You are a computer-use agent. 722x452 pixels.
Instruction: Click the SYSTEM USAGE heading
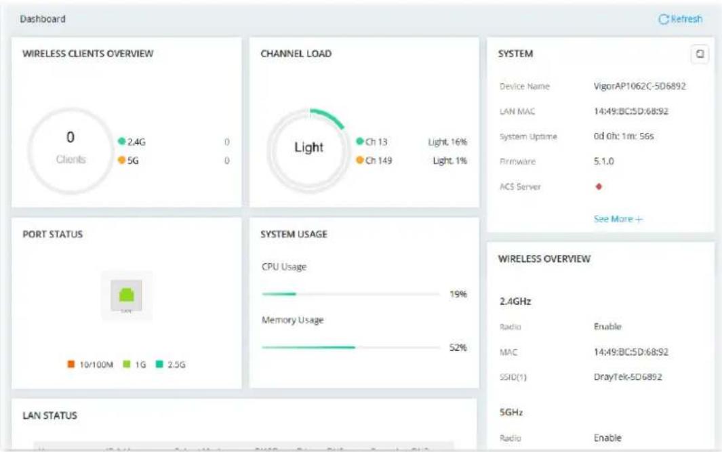[294, 234]
